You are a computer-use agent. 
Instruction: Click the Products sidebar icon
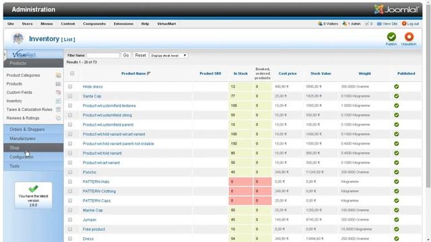point(59,83)
